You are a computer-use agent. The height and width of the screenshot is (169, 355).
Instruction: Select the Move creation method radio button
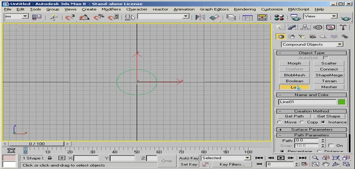click(x=279, y=122)
